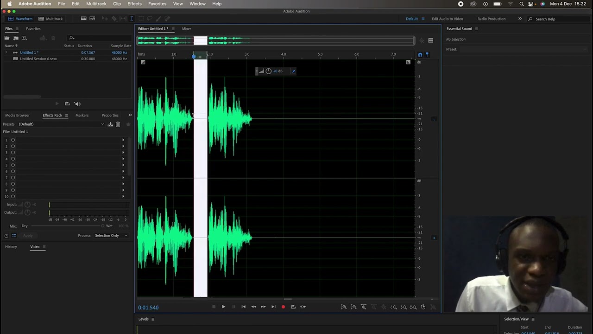Image resolution: width=593 pixels, height=334 pixels.
Task: Click the rewind button
Action: (x=253, y=307)
